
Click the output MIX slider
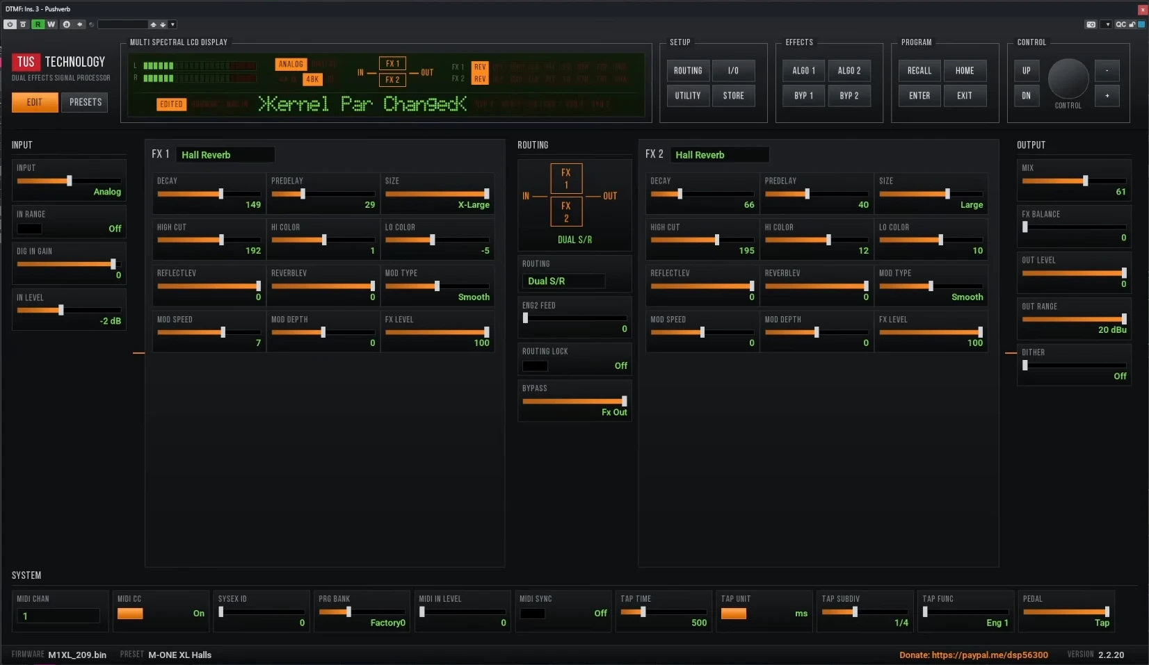(1074, 181)
